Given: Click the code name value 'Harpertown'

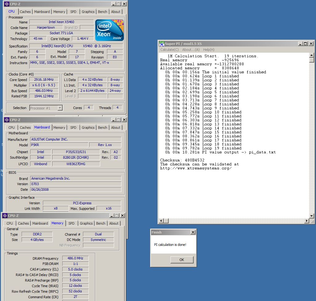Looking at the screenshot, I should coord(46,27).
